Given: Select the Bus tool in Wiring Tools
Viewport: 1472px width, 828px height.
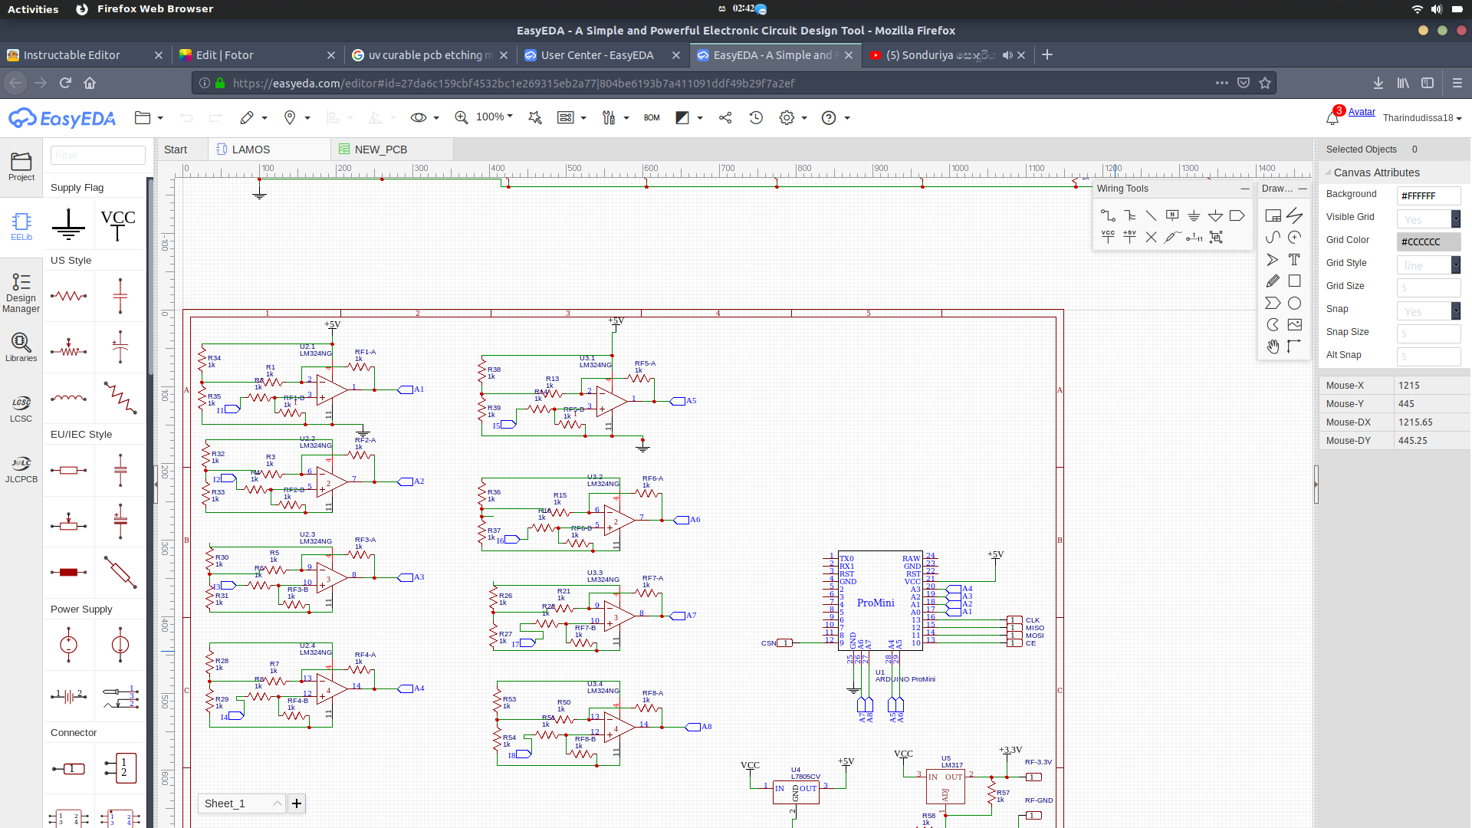Looking at the screenshot, I should pos(1129,215).
